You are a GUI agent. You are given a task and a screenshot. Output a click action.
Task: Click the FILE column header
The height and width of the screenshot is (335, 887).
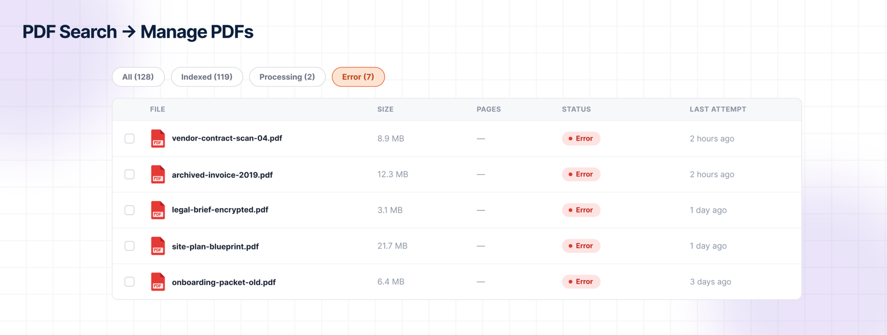157,110
